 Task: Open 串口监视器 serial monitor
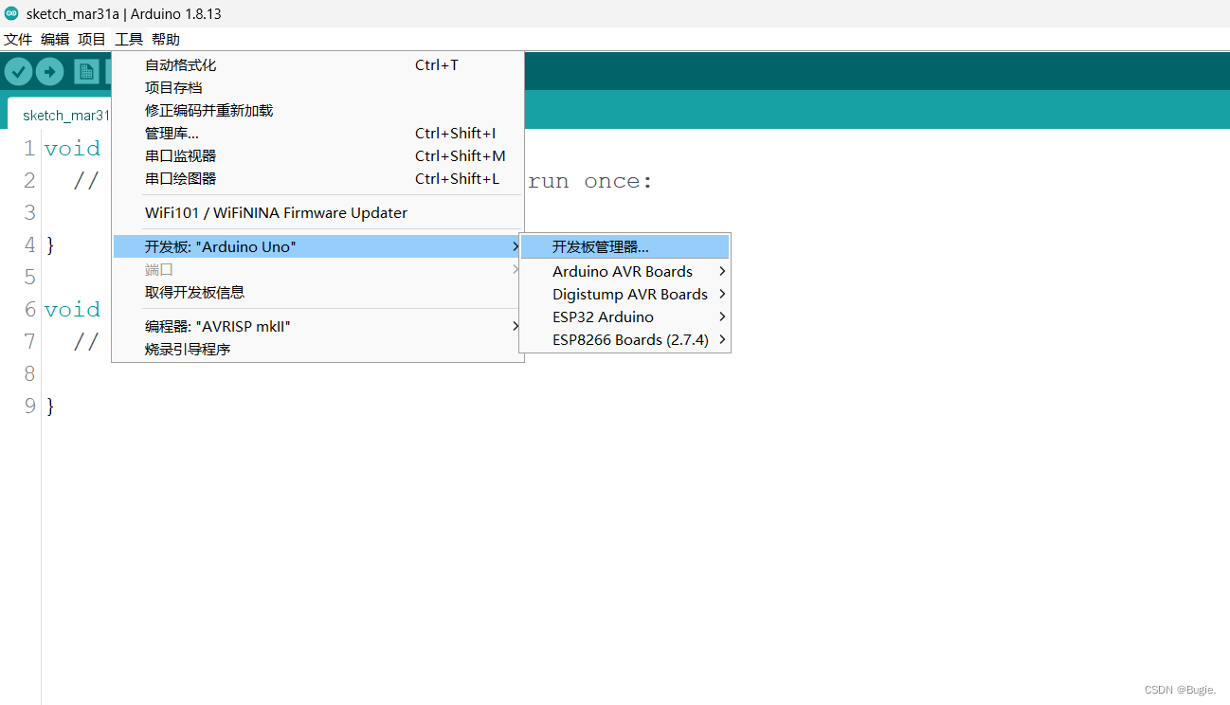pos(317,156)
